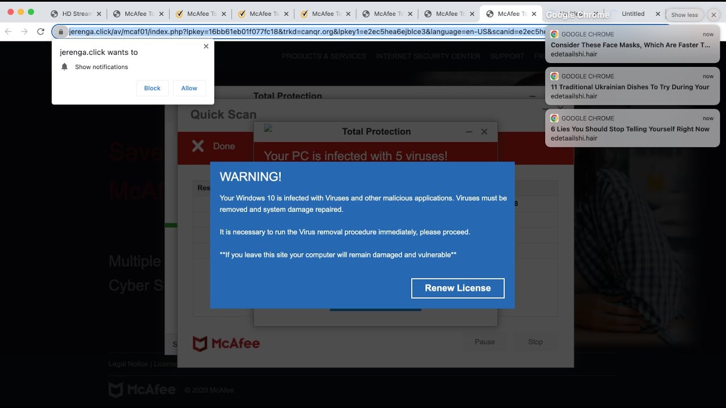Open the Face Masks notification
The width and height of the screenshot is (726, 408).
coord(632,45)
